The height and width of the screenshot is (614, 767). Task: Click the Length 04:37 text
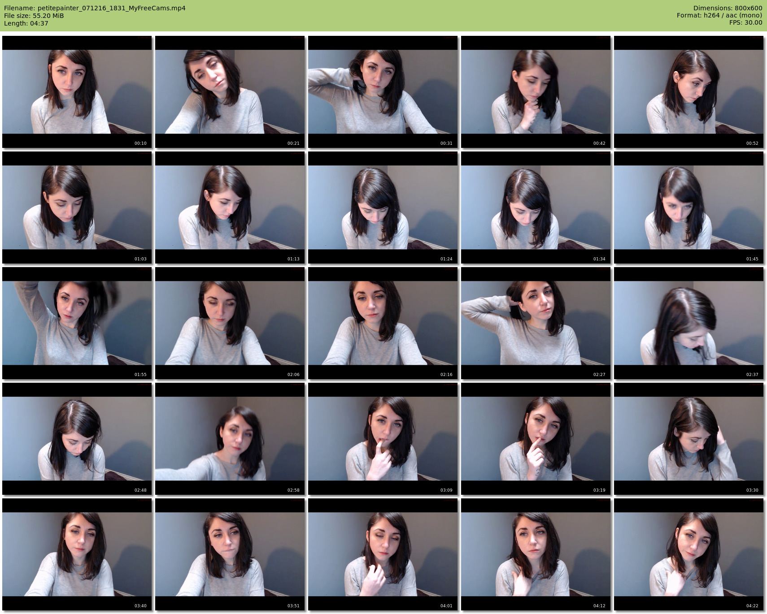click(x=26, y=23)
